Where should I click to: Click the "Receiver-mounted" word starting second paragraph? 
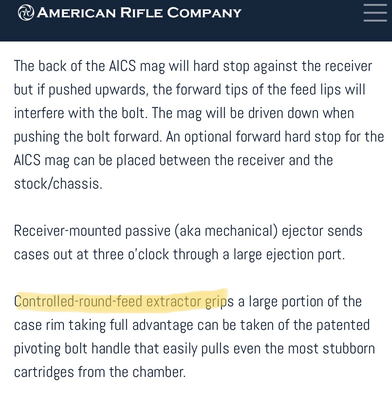pos(68,231)
